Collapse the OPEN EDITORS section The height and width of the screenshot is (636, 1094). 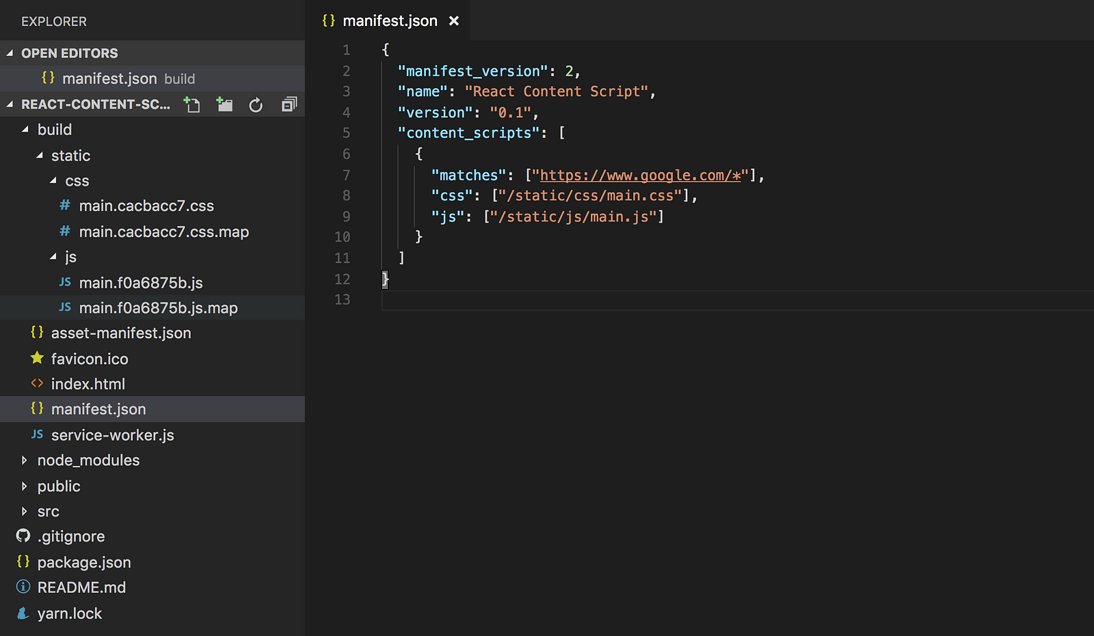pos(10,53)
